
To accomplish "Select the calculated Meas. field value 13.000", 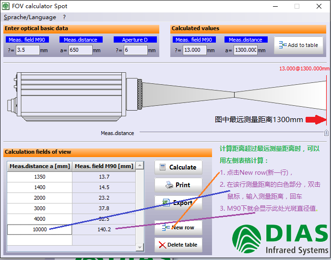I will pyautogui.click(x=194, y=50).
